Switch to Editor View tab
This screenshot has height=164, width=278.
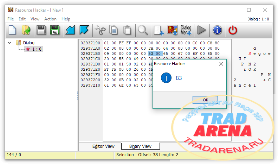click(103, 146)
